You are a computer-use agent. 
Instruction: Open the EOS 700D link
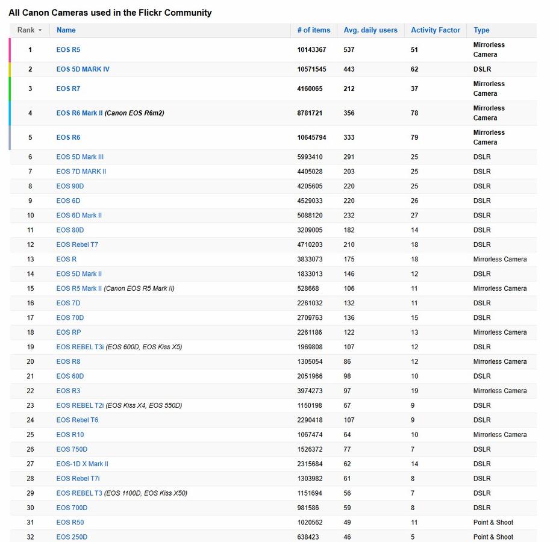pyautogui.click(x=72, y=508)
